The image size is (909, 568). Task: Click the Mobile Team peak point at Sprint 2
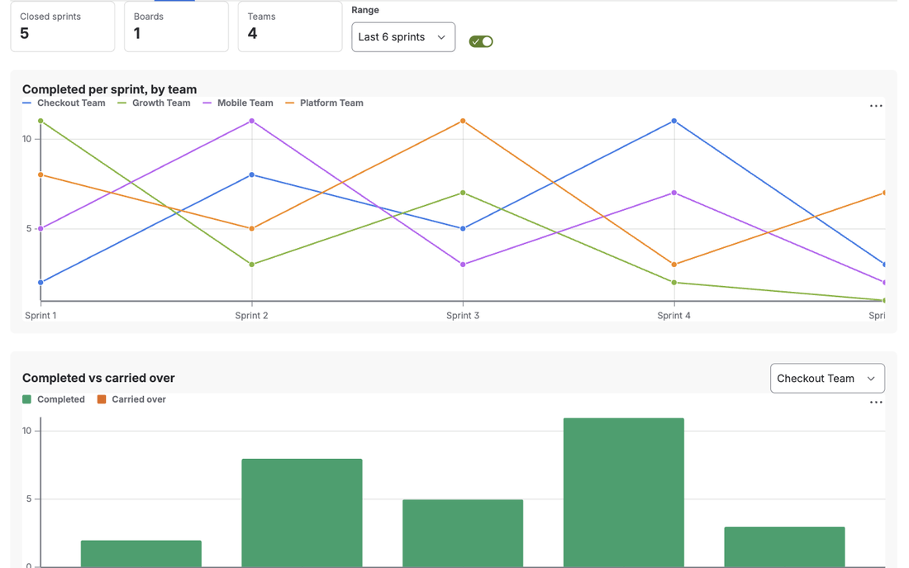click(x=251, y=122)
